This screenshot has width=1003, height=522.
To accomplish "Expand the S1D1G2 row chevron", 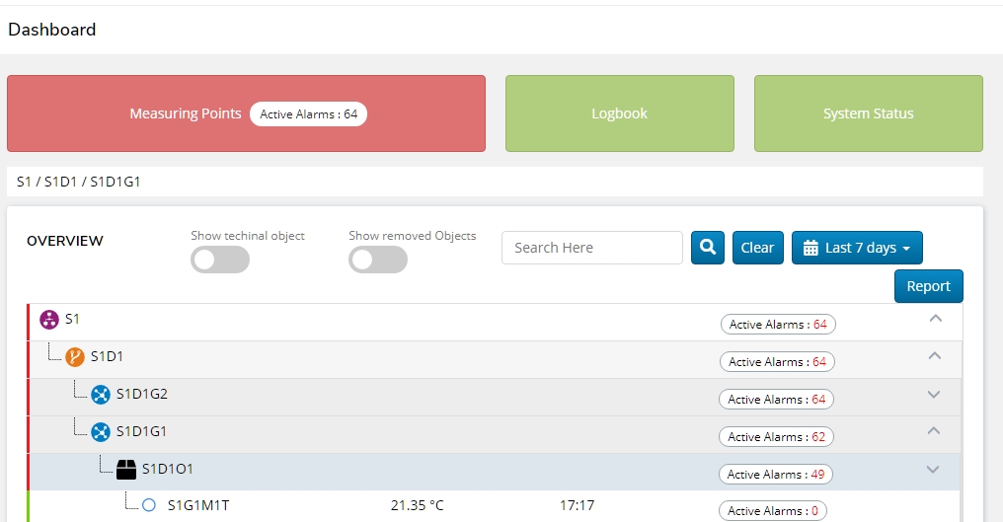I will click(935, 395).
